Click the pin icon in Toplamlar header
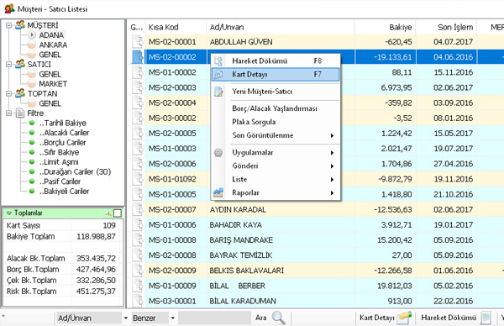 [x=108, y=213]
